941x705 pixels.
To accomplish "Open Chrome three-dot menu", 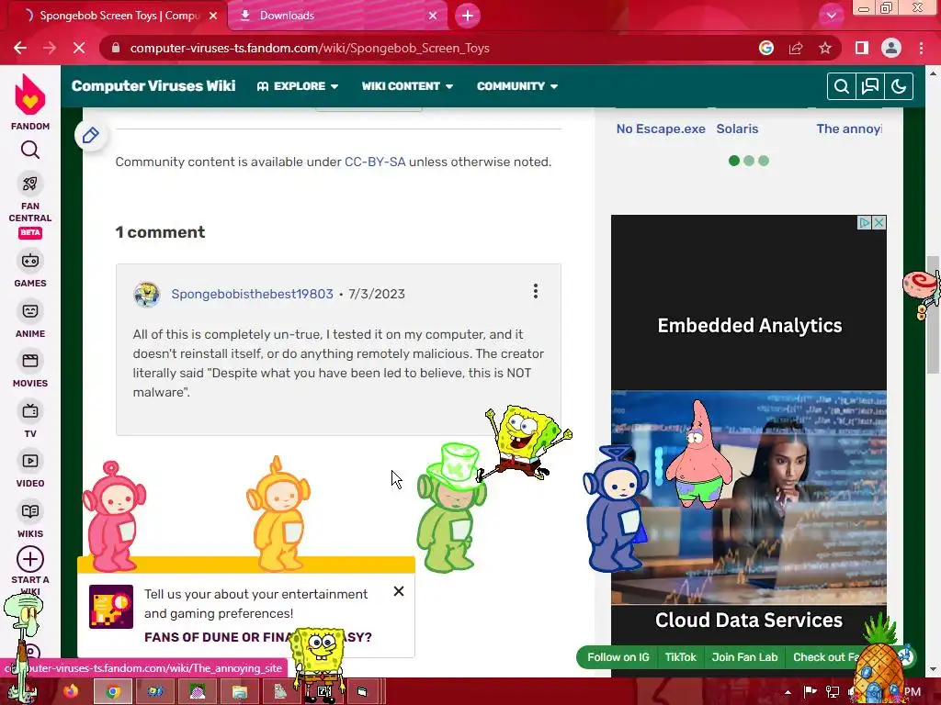I will [x=921, y=48].
